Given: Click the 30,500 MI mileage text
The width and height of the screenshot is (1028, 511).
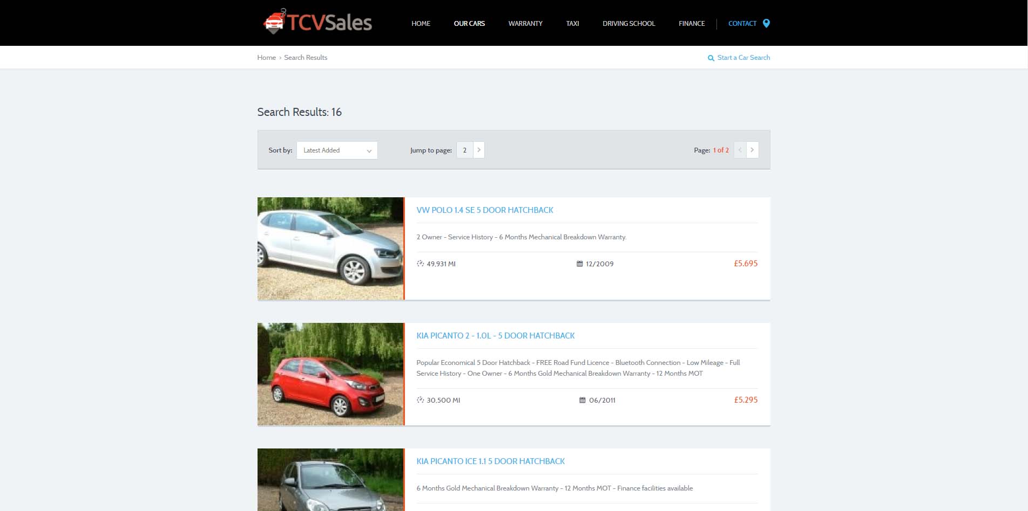Looking at the screenshot, I should tap(443, 400).
